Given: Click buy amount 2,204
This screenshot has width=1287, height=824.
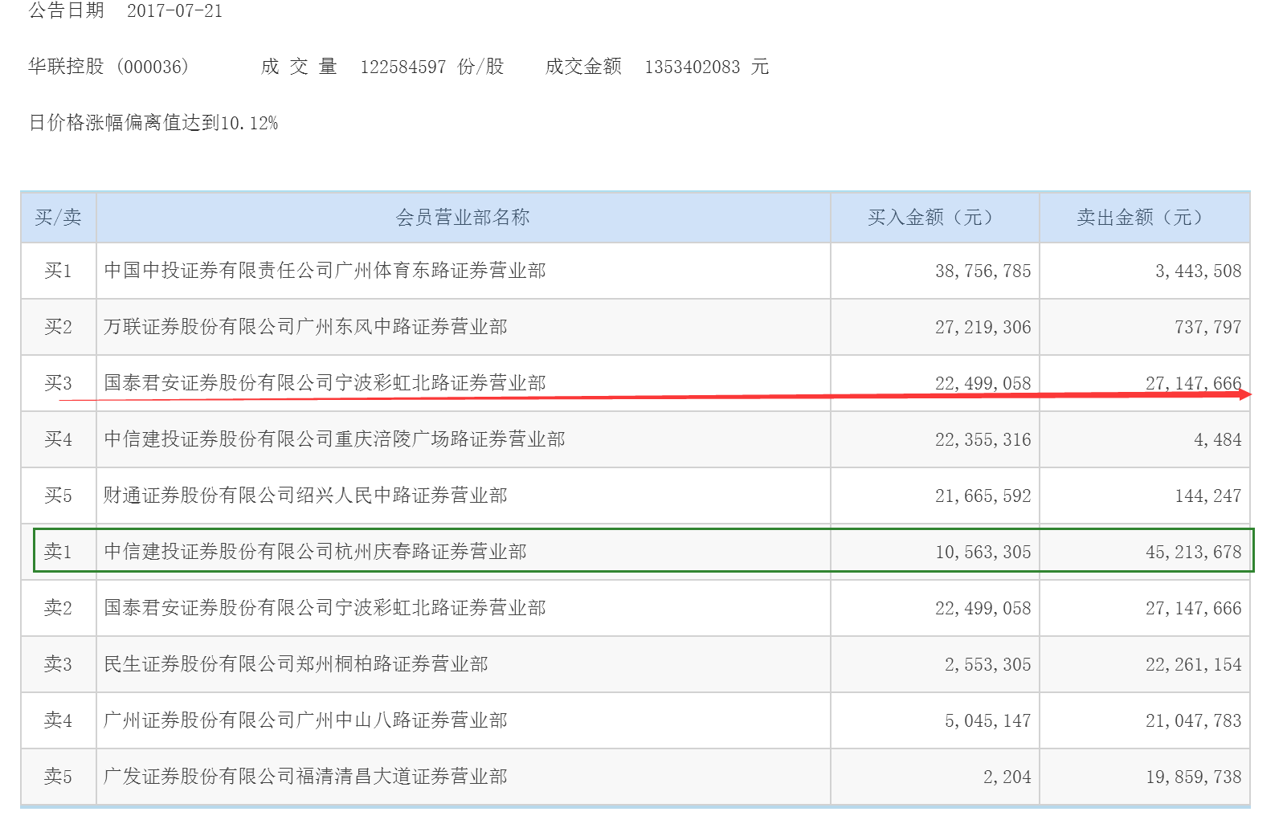Looking at the screenshot, I should pyautogui.click(x=1007, y=777).
